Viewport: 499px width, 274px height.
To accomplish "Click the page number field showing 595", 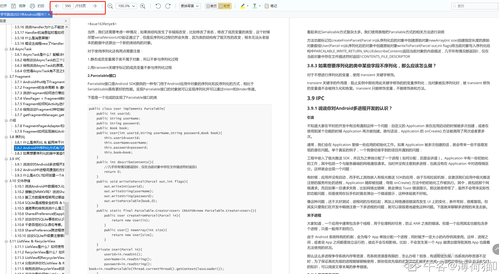I will point(68,6).
